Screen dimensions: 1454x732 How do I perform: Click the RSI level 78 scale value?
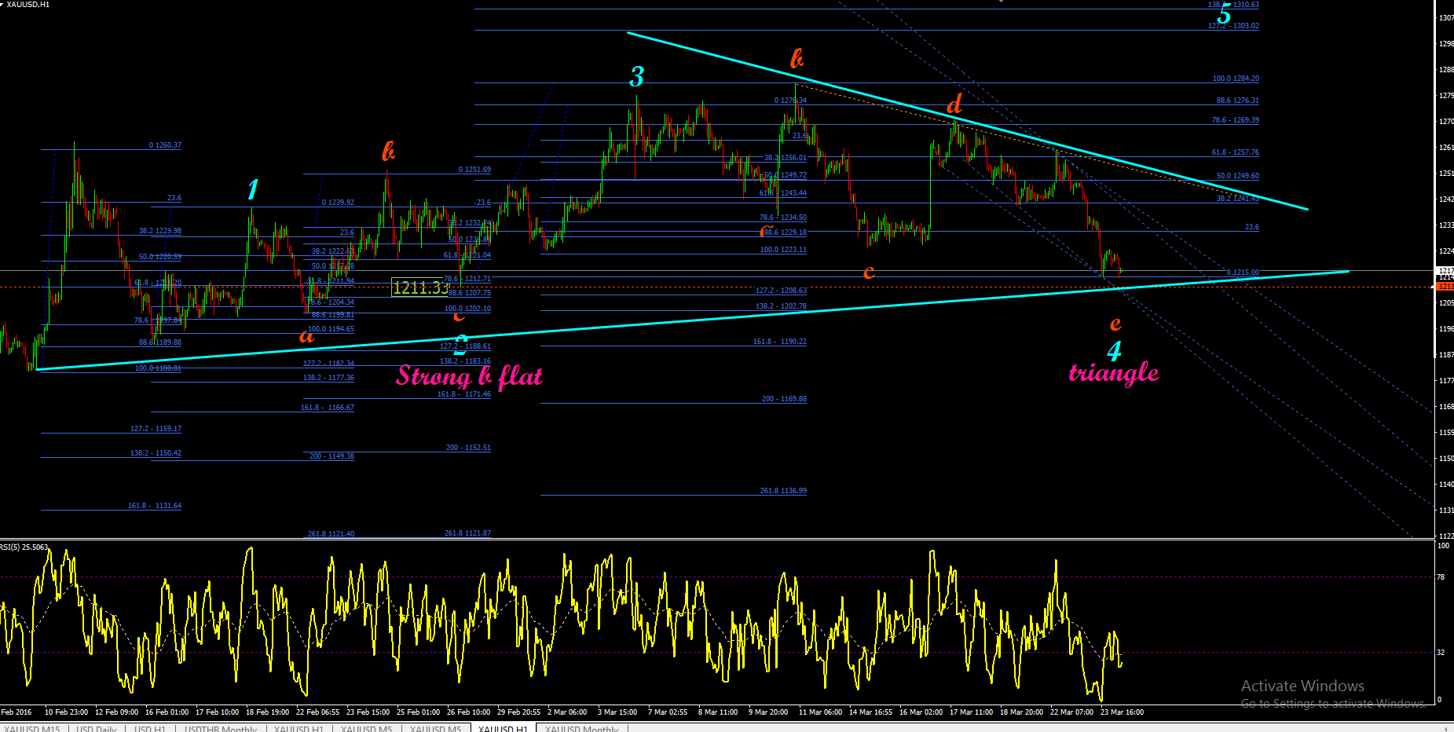(x=1441, y=577)
